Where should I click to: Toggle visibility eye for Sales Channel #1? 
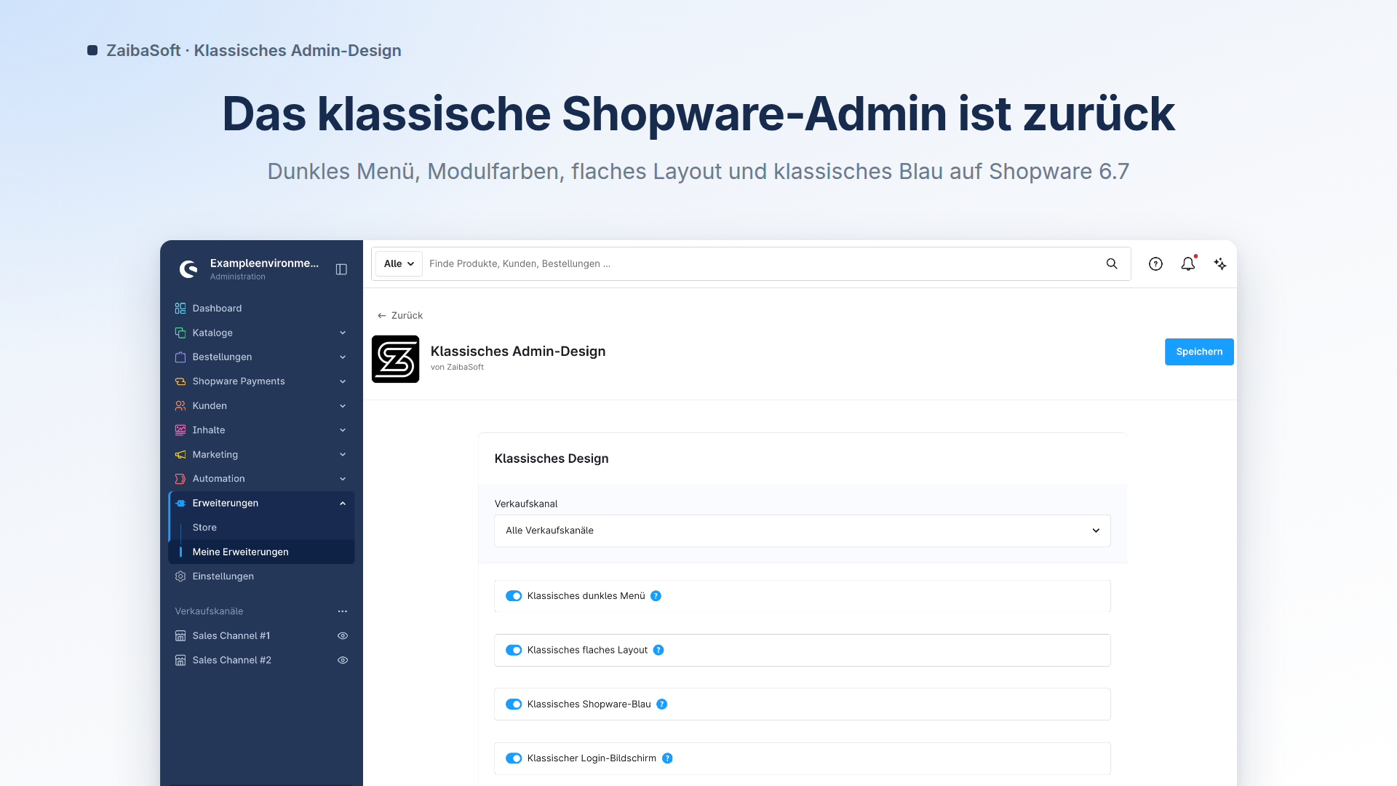pyautogui.click(x=343, y=636)
